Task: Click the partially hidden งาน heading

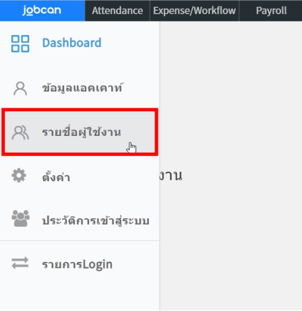Action: coord(171,176)
